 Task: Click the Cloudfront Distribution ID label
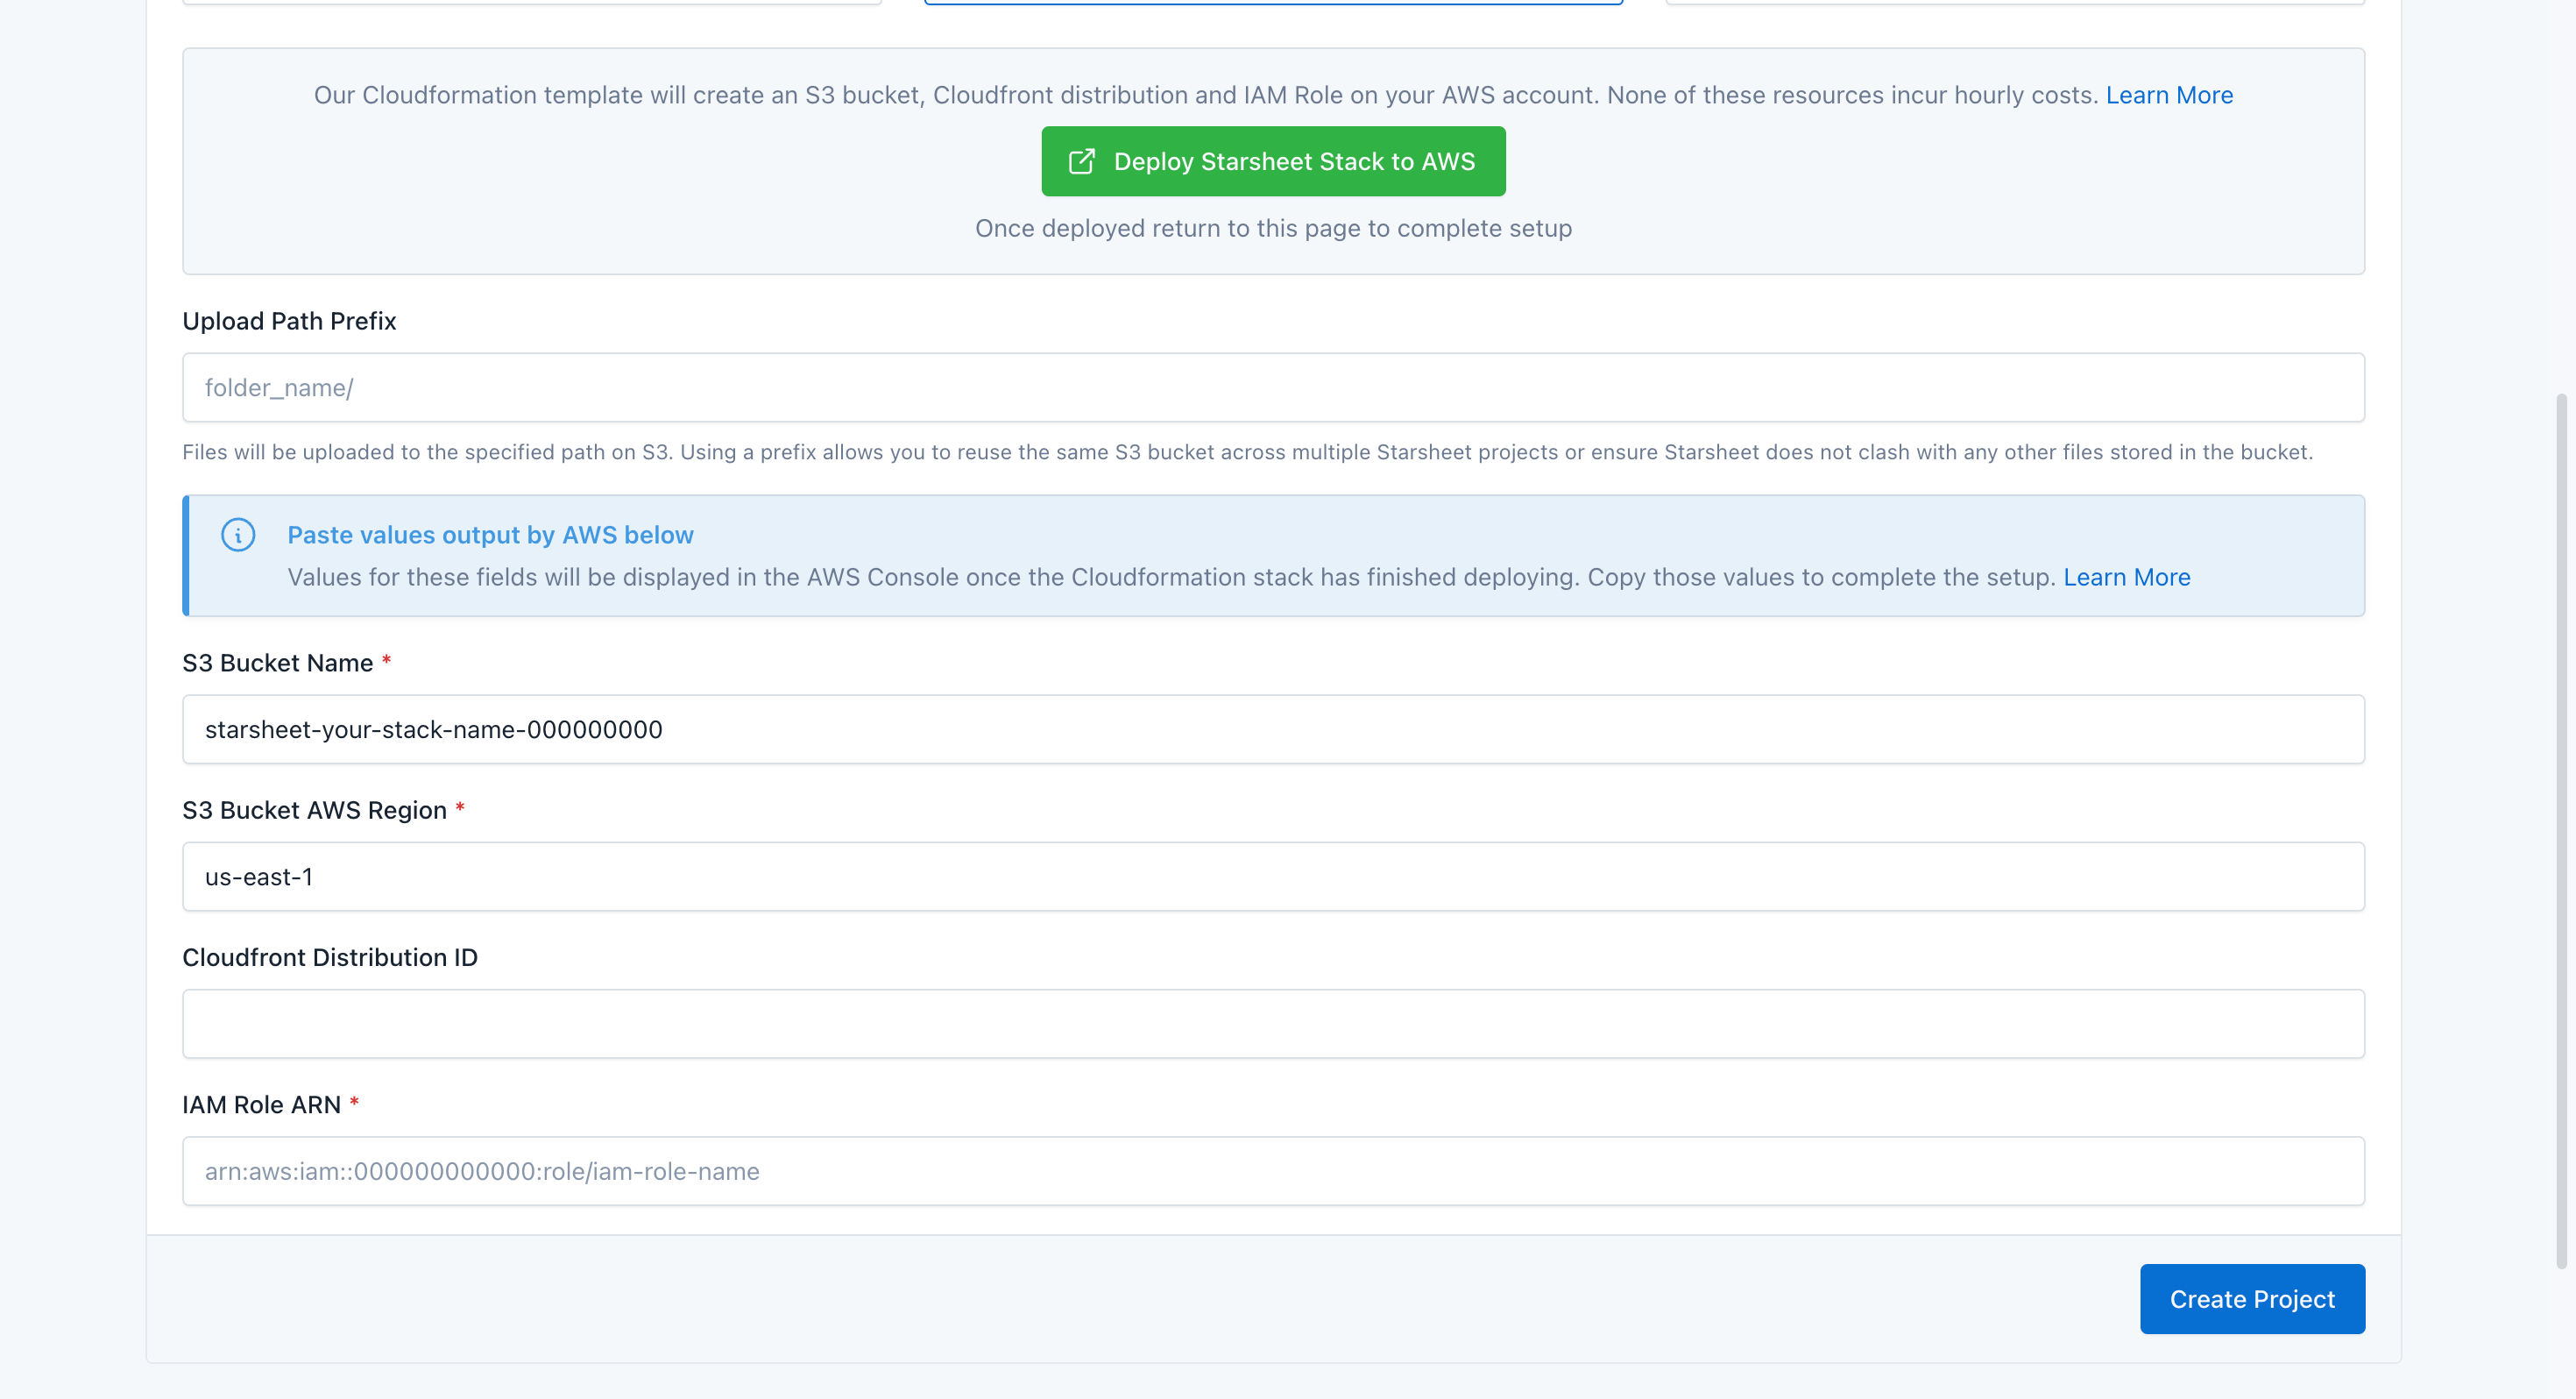click(x=329, y=958)
